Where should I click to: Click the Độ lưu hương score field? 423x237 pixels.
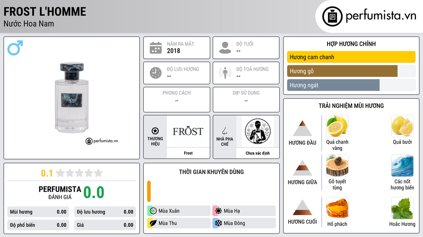(105, 212)
